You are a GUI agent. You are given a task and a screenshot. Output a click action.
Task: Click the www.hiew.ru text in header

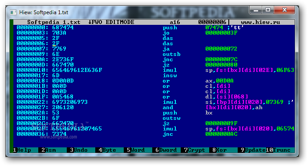pyautogui.click(x=260, y=22)
